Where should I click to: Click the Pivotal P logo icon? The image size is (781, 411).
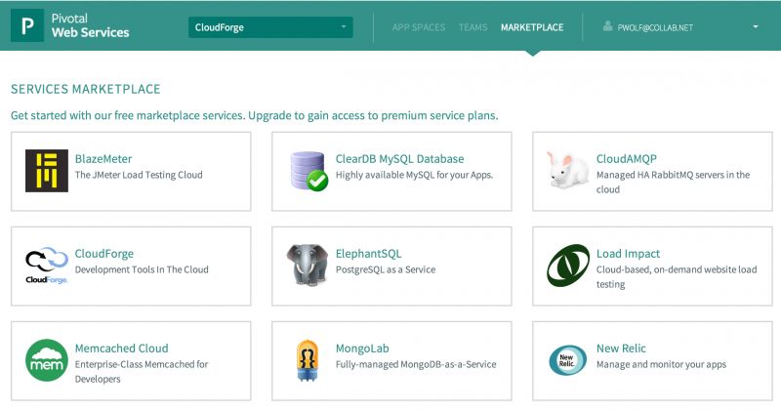pos(27,25)
